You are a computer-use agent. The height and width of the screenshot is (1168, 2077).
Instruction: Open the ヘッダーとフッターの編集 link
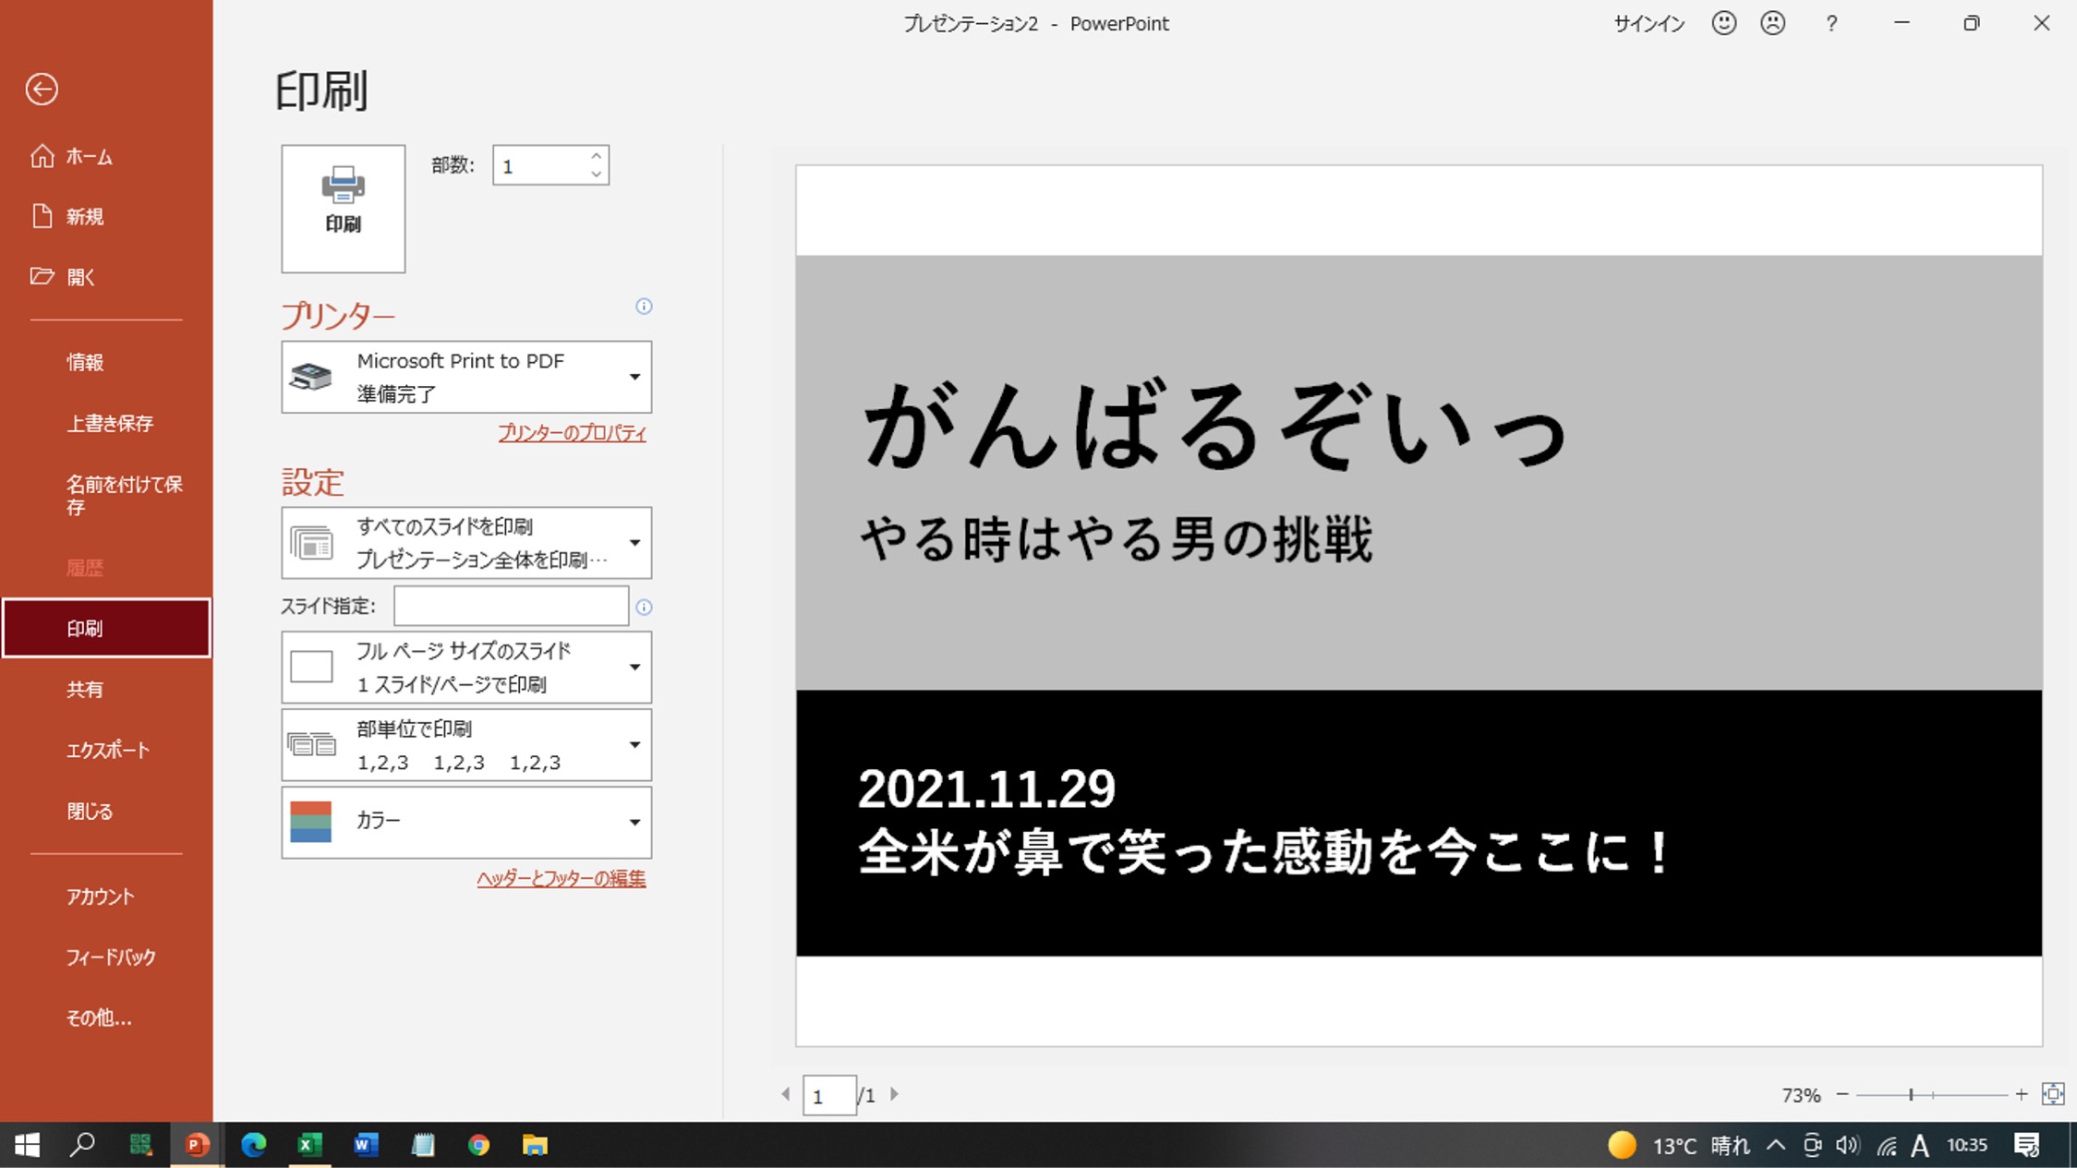tap(561, 879)
